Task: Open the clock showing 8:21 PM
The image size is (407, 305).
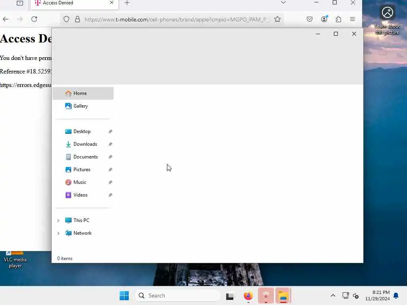Action: [x=378, y=295]
